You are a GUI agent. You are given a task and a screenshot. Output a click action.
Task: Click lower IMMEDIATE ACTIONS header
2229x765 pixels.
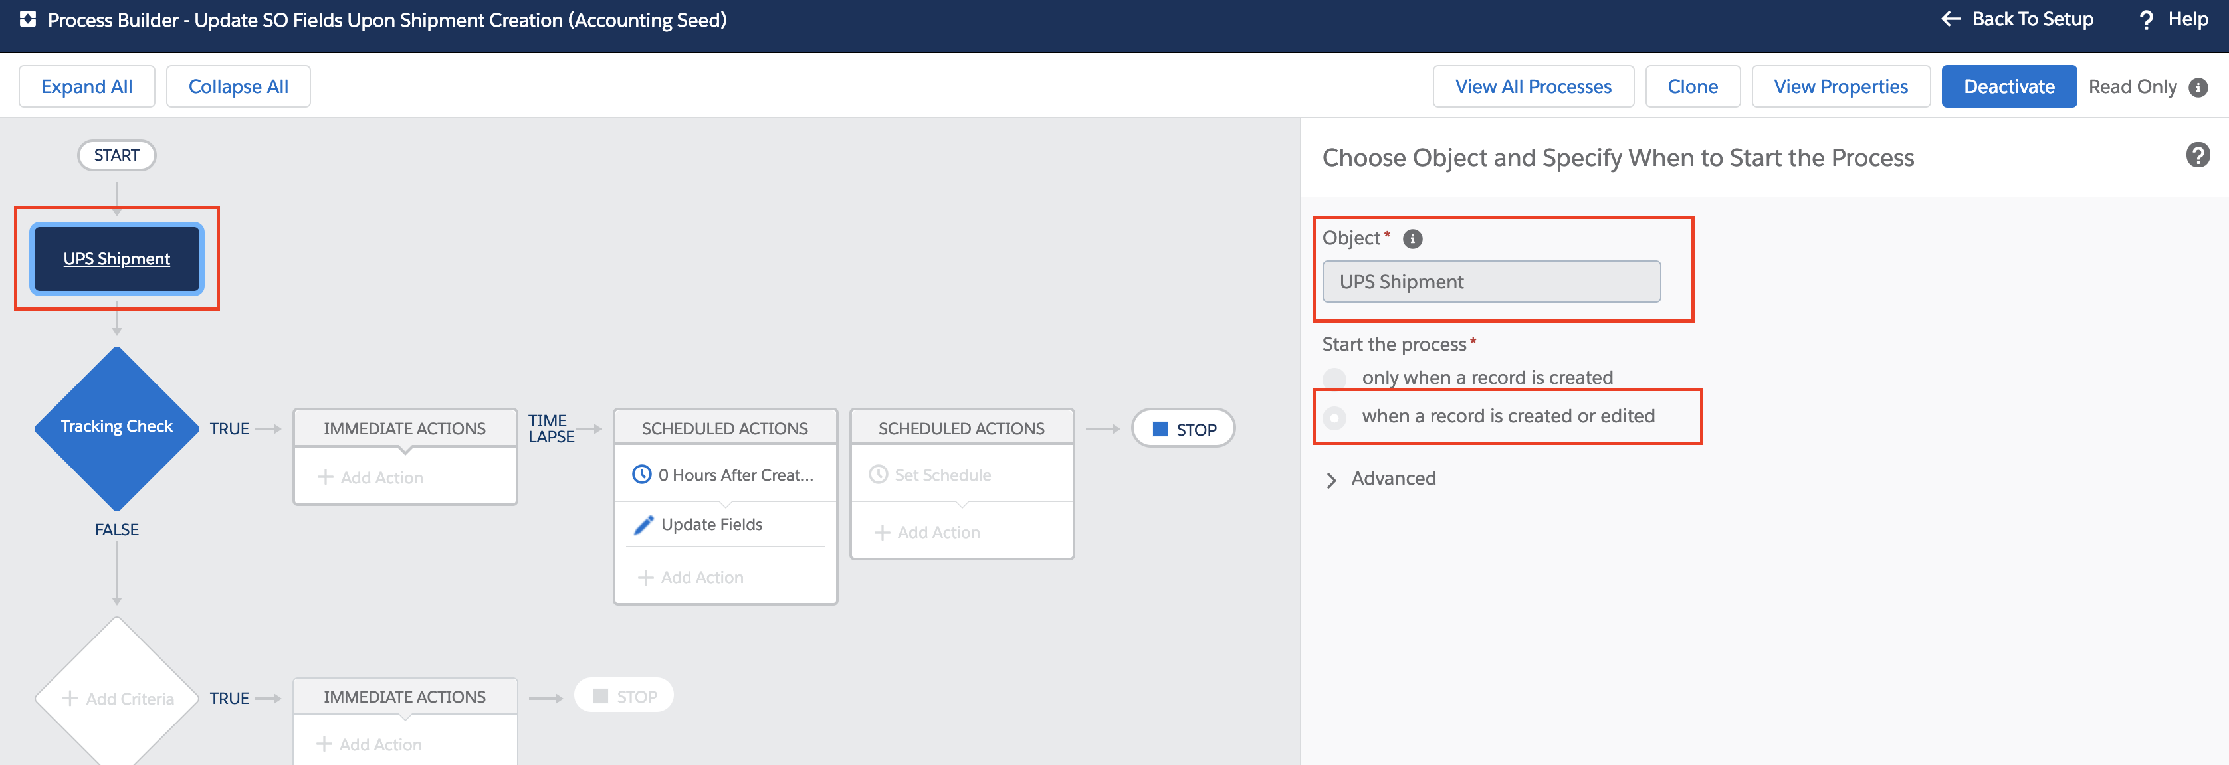405,697
